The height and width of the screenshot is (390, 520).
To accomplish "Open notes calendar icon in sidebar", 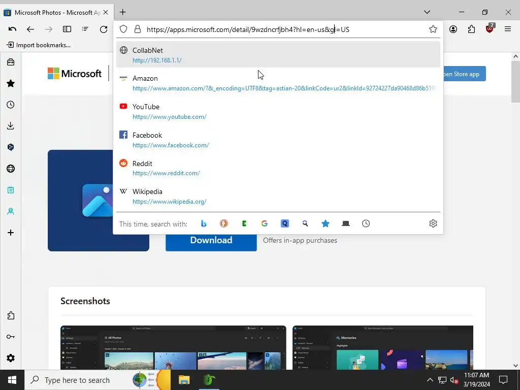I will tap(11, 190).
